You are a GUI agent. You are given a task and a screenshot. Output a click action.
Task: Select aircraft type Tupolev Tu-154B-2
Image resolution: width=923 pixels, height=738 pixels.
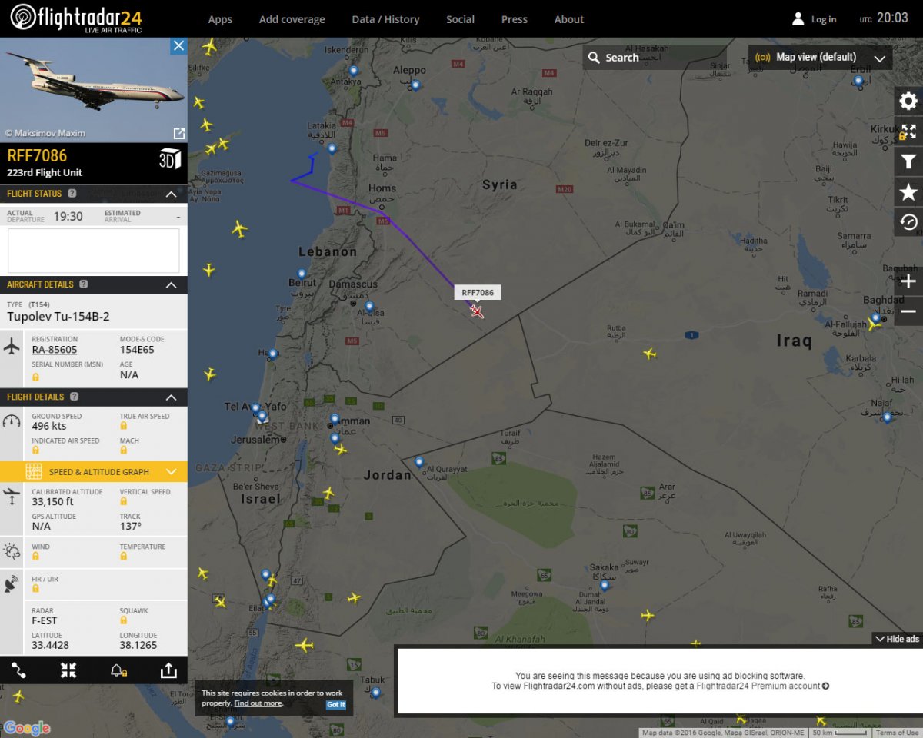pyautogui.click(x=58, y=317)
